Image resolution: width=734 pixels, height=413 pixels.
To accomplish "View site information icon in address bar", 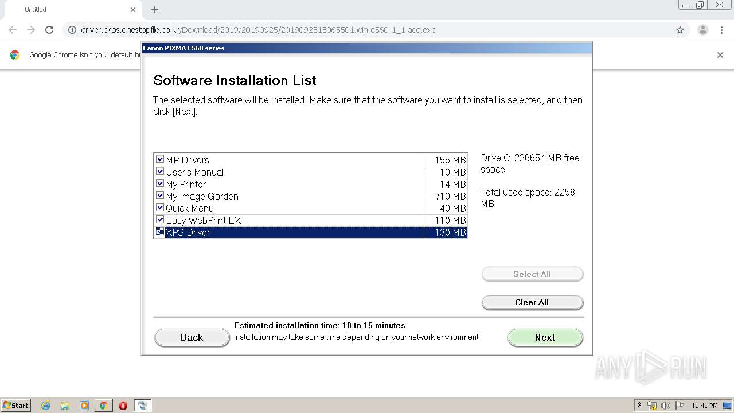I will [72, 30].
